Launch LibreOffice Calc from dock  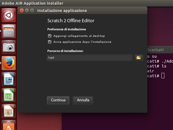coord(9,95)
